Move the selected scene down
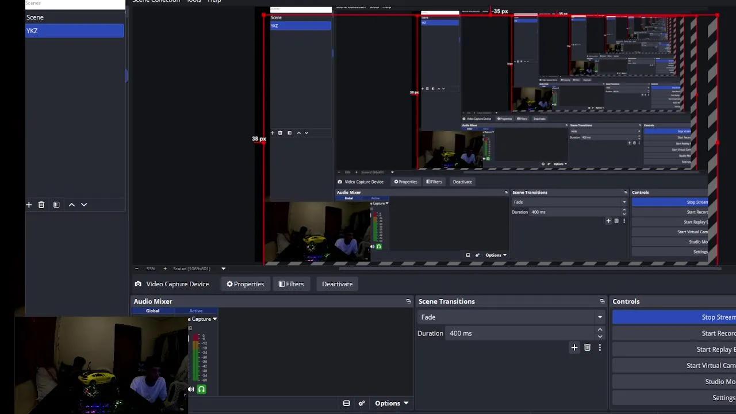The width and height of the screenshot is (736, 414). pyautogui.click(x=84, y=205)
